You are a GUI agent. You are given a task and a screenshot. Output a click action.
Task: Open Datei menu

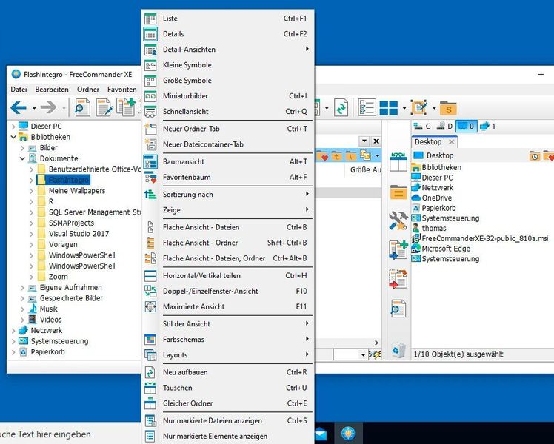tap(19, 90)
